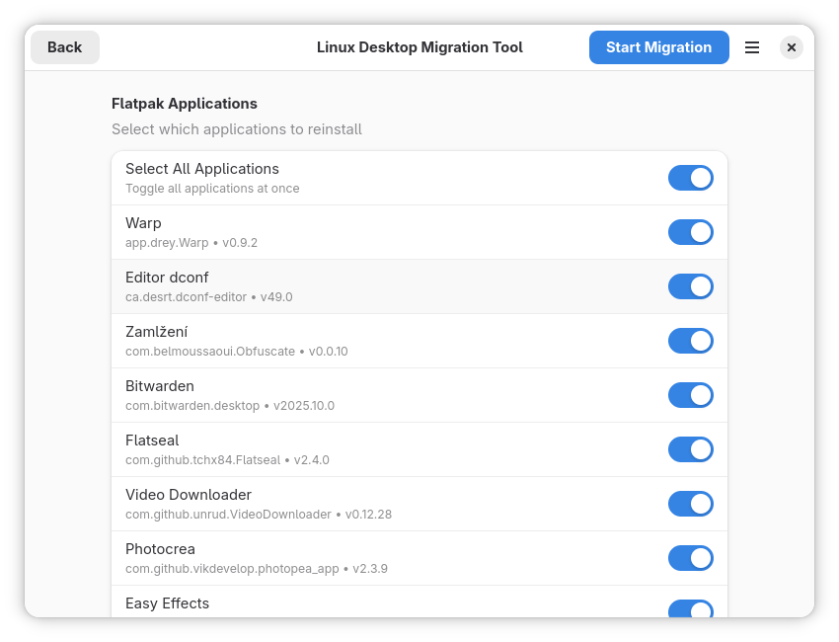Screen dimensions: 839x642
Task: Switch off Flatseal reinstallation
Action: coord(690,449)
